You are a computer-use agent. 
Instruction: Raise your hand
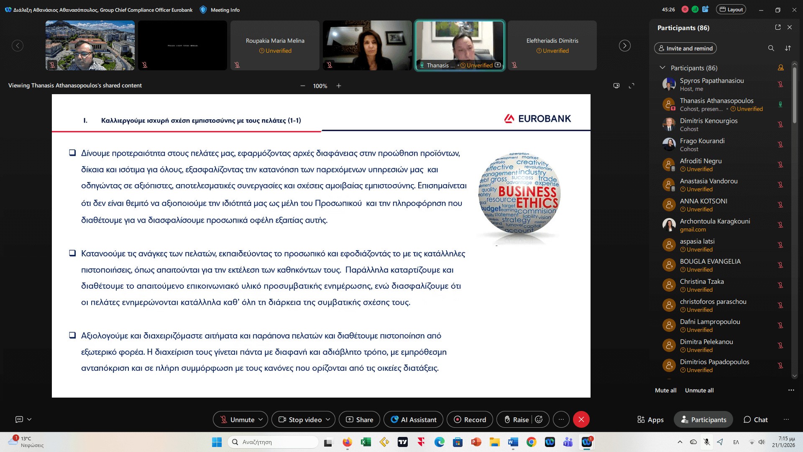[516, 419]
